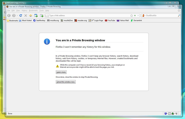Open the File menu
Screen dimensions: 185x119
9,10
